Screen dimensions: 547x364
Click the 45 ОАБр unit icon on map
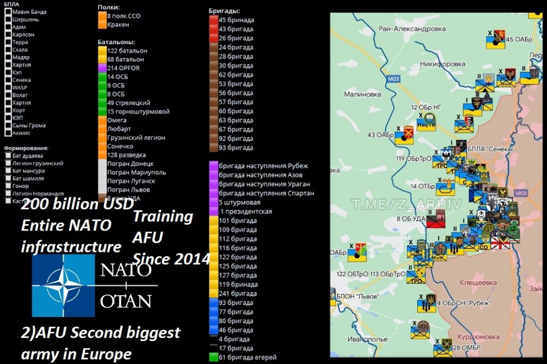coord(496,39)
